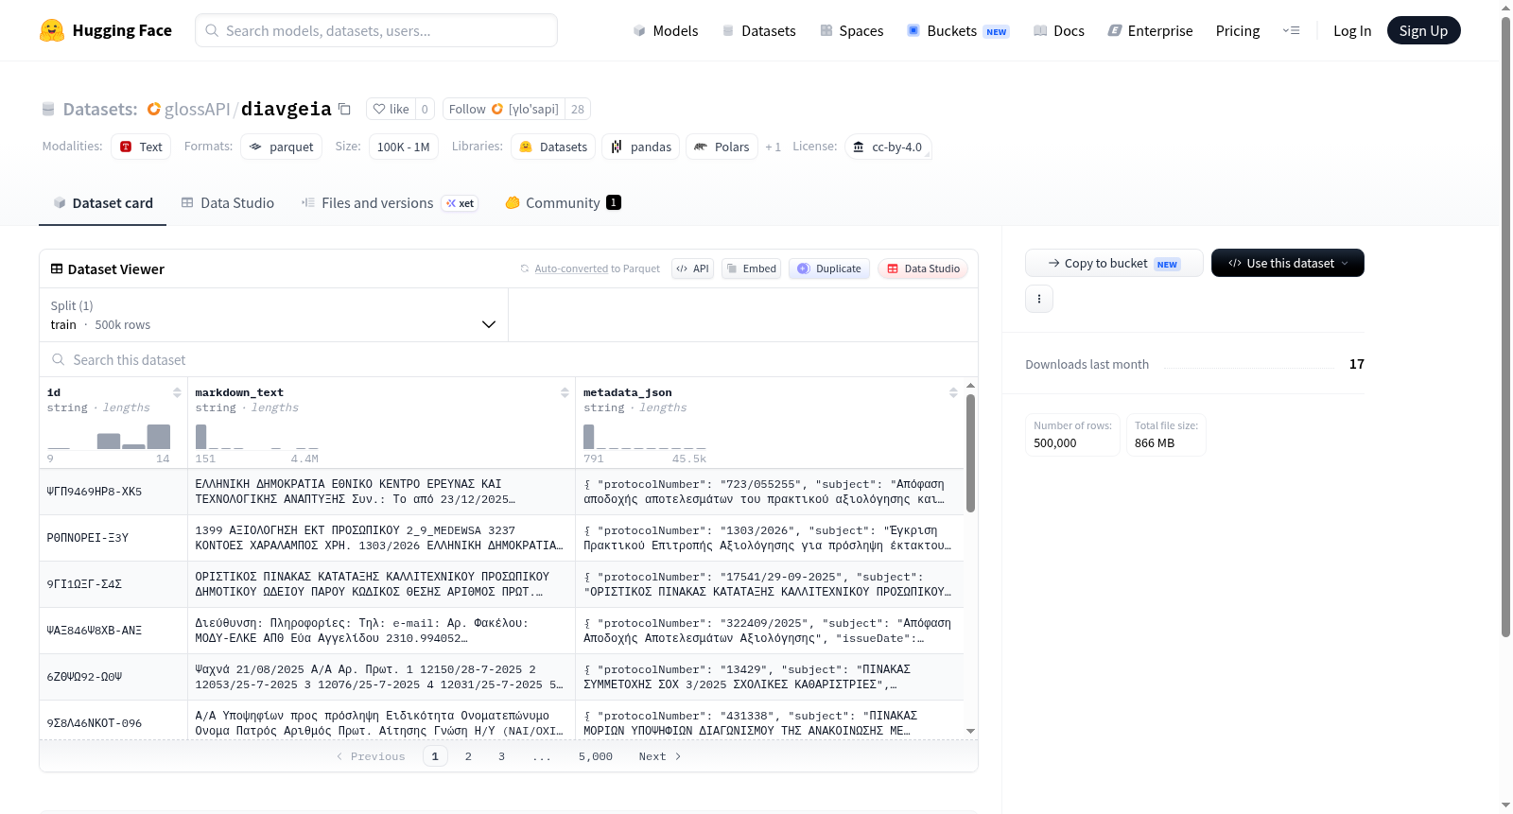1513x814 pixels.
Task: Select row with id ΨΑΞ846Ψ8ΧΒ-ΑΝΞ
Action: 501,631
